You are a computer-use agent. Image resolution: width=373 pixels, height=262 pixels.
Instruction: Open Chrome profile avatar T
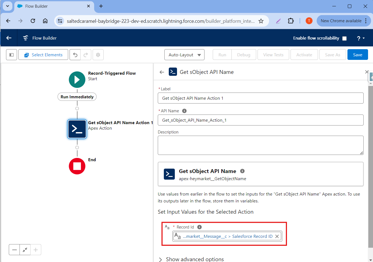[309, 21]
